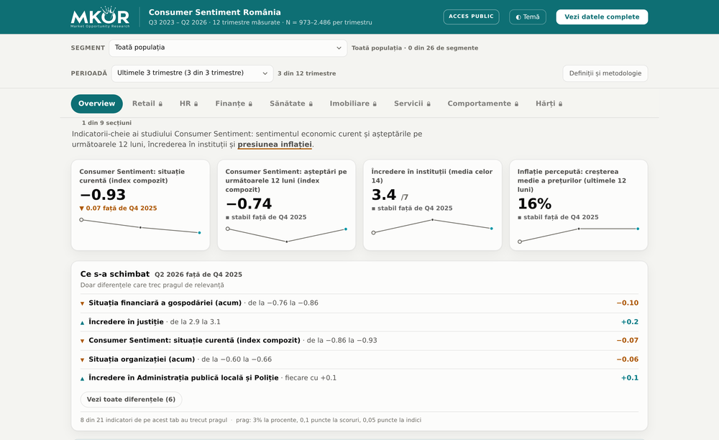Image resolution: width=719 pixels, height=440 pixels.
Task: Click the Încredere în justiție row
Action: tap(359, 322)
